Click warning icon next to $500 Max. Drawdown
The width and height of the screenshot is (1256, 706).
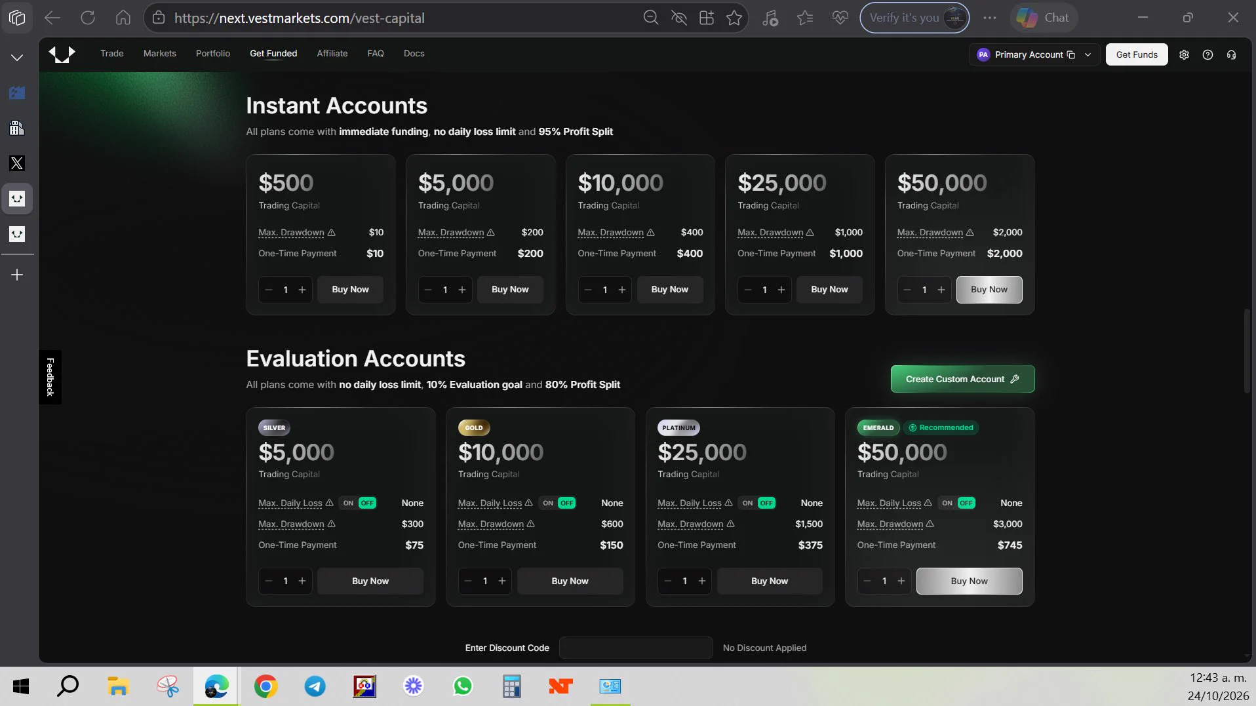332,232
